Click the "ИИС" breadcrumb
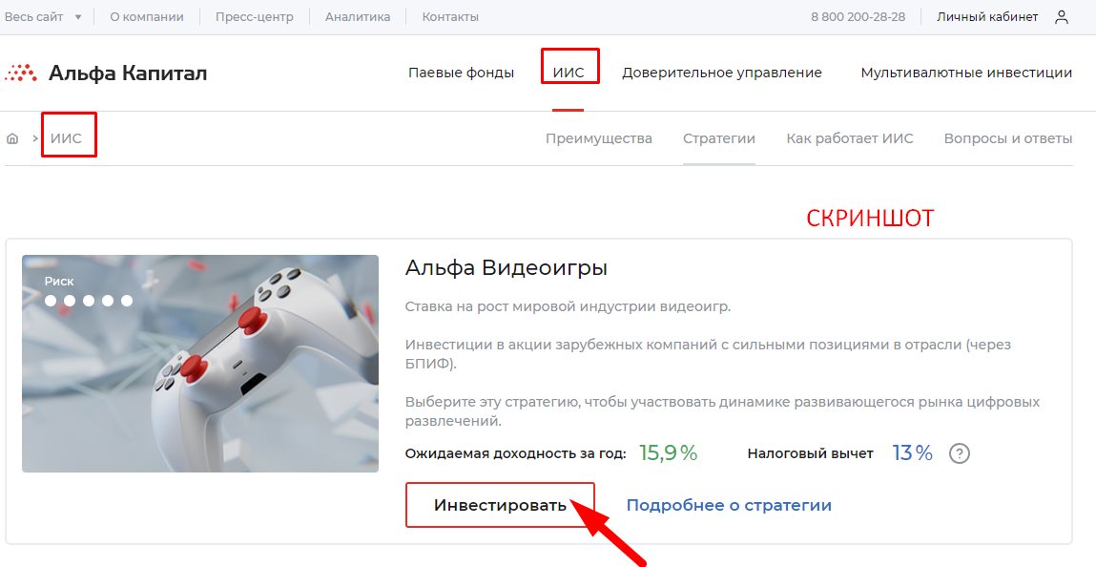The width and height of the screenshot is (1096, 567). [67, 138]
